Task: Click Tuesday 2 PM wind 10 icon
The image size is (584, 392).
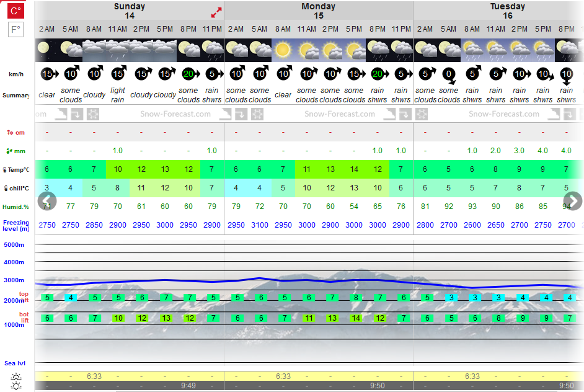Action: click(521, 74)
